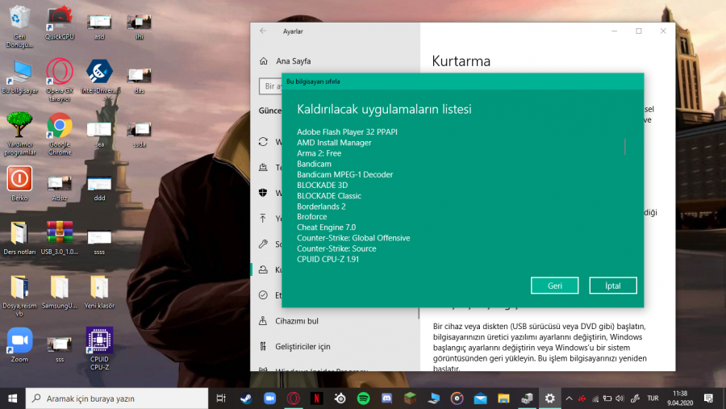Click the Etkinleştirme checkmark icon in sidebar
The width and height of the screenshot is (726, 409).
pos(263,295)
